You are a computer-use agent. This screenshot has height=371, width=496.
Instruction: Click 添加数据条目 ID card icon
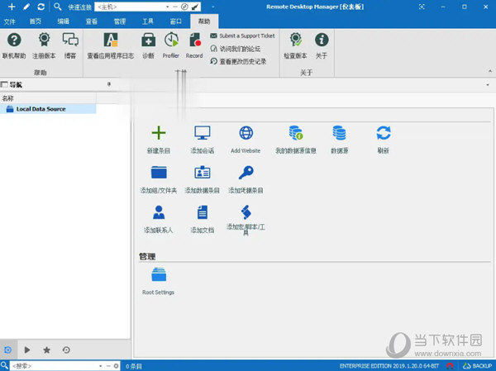(203, 173)
